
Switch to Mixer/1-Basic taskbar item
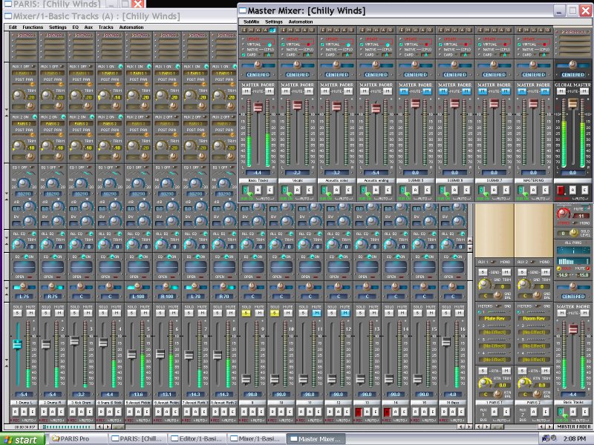tap(255, 439)
